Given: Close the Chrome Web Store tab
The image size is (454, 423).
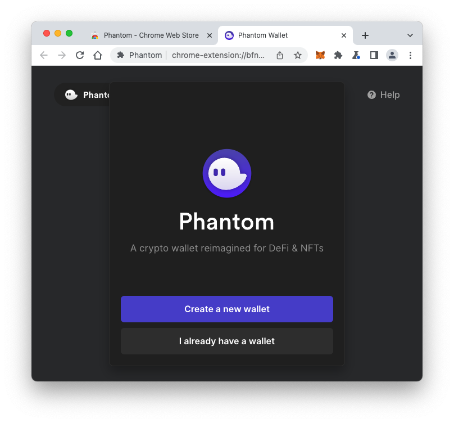Looking at the screenshot, I should [x=210, y=35].
